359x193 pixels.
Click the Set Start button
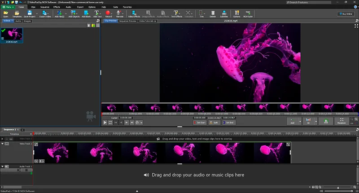pos(200,123)
